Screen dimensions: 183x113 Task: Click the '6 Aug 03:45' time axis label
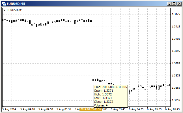[118, 109]
